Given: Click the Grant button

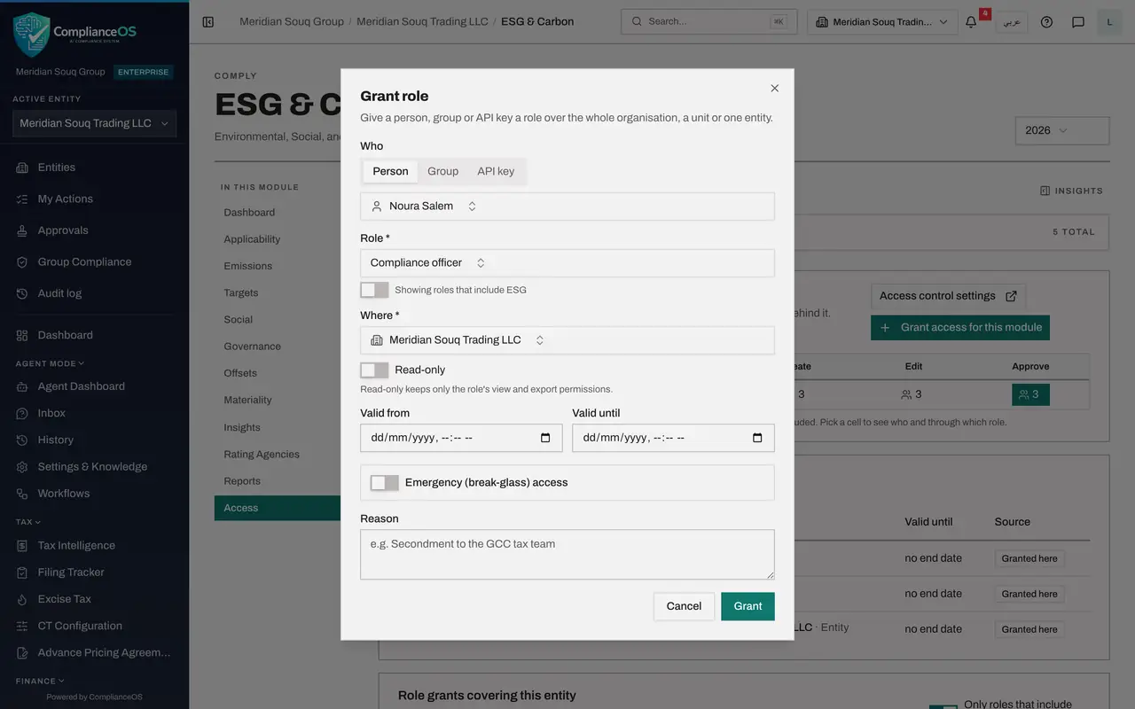Looking at the screenshot, I should coord(748,606).
